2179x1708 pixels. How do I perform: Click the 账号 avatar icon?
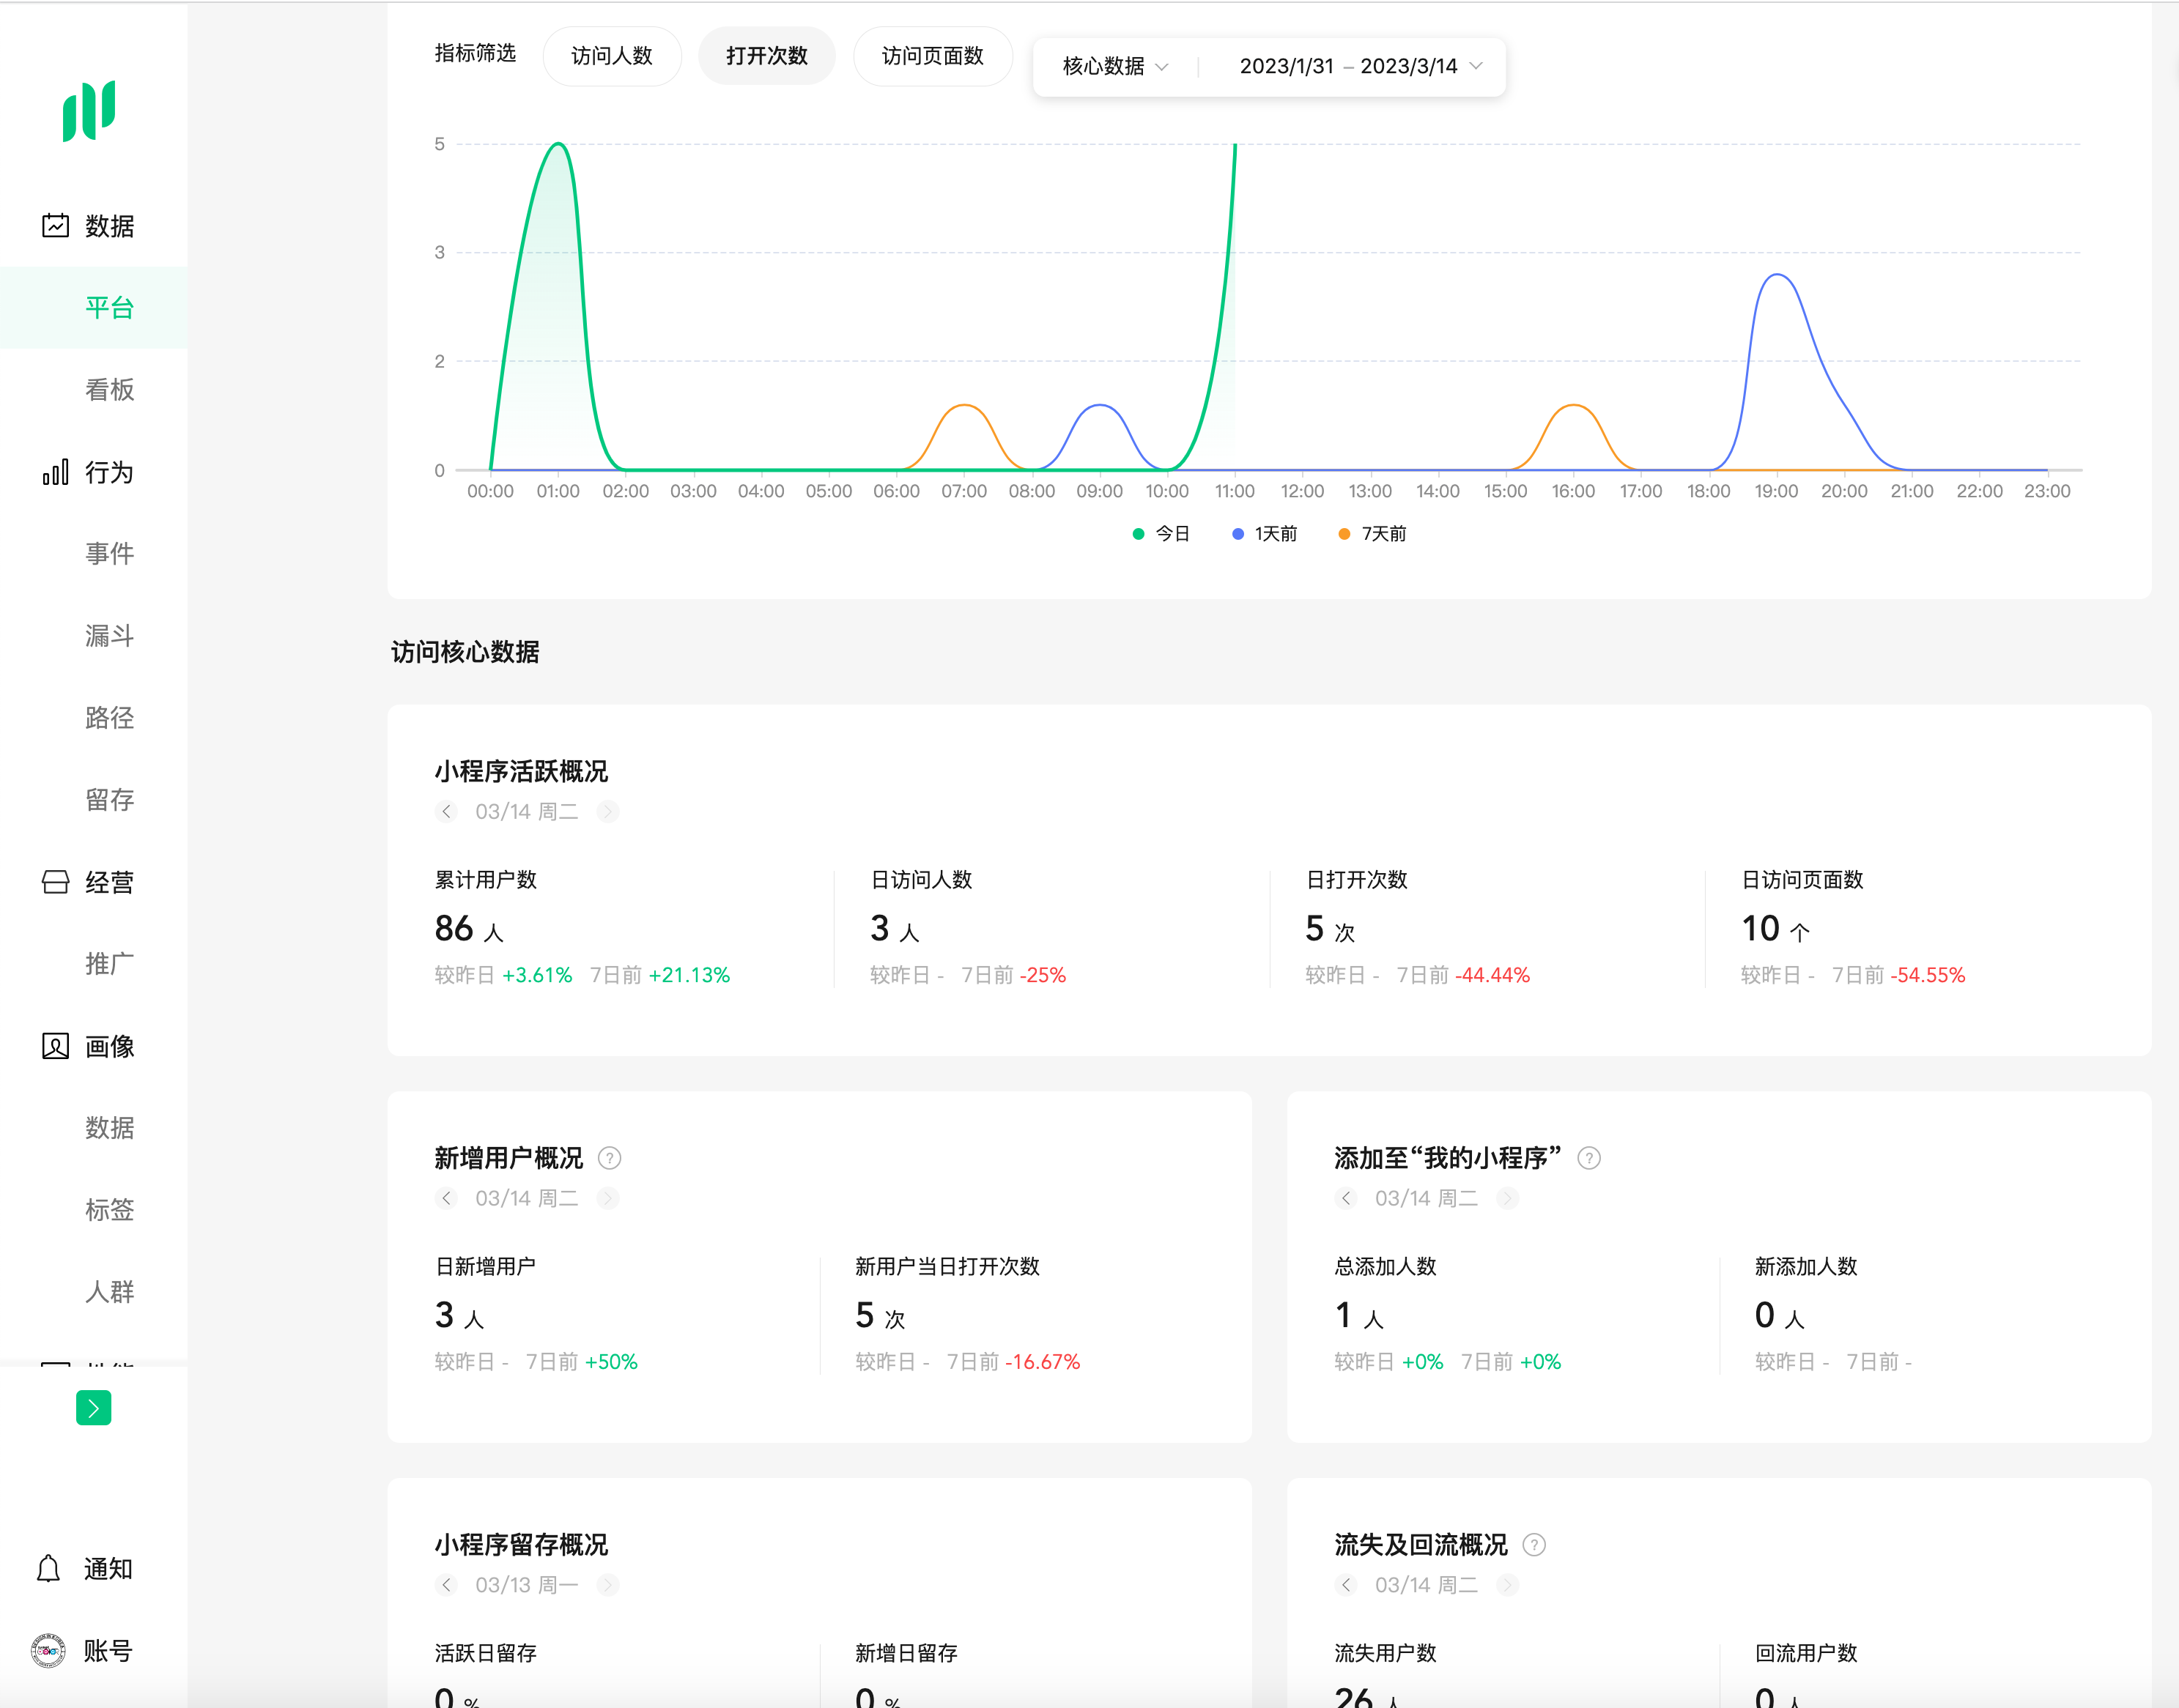(48, 1650)
